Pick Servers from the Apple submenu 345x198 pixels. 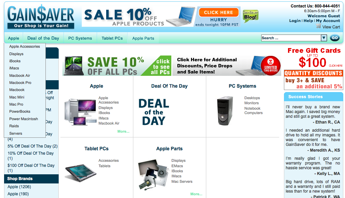tap(16, 133)
